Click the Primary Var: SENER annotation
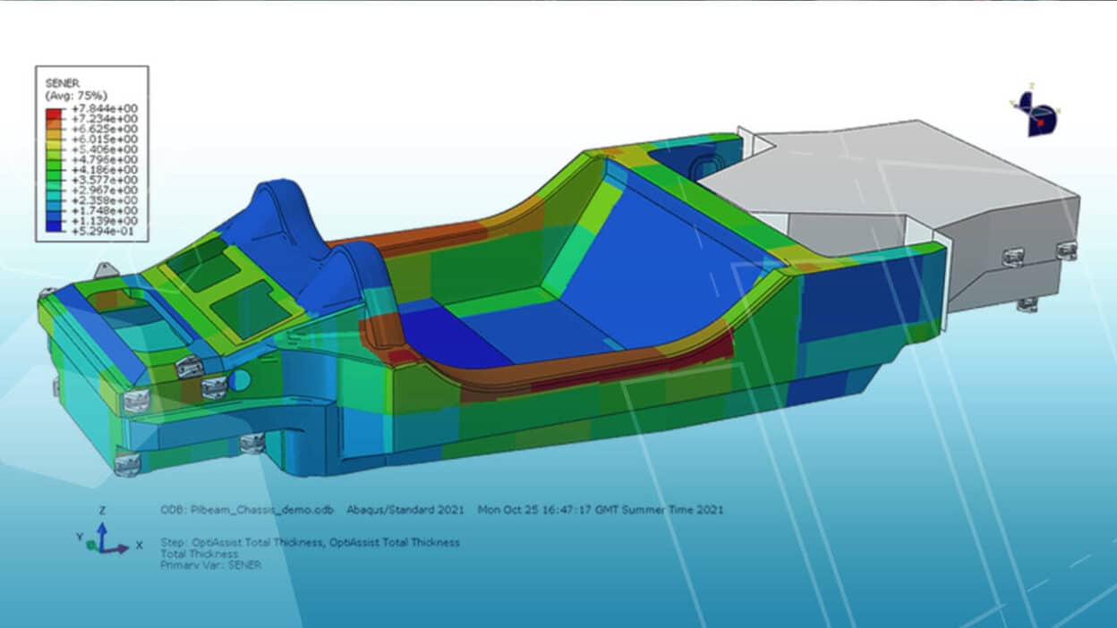The image size is (1117, 628). [212, 564]
